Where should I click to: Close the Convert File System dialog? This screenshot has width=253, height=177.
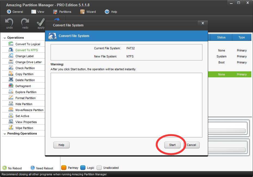coord(203,23)
